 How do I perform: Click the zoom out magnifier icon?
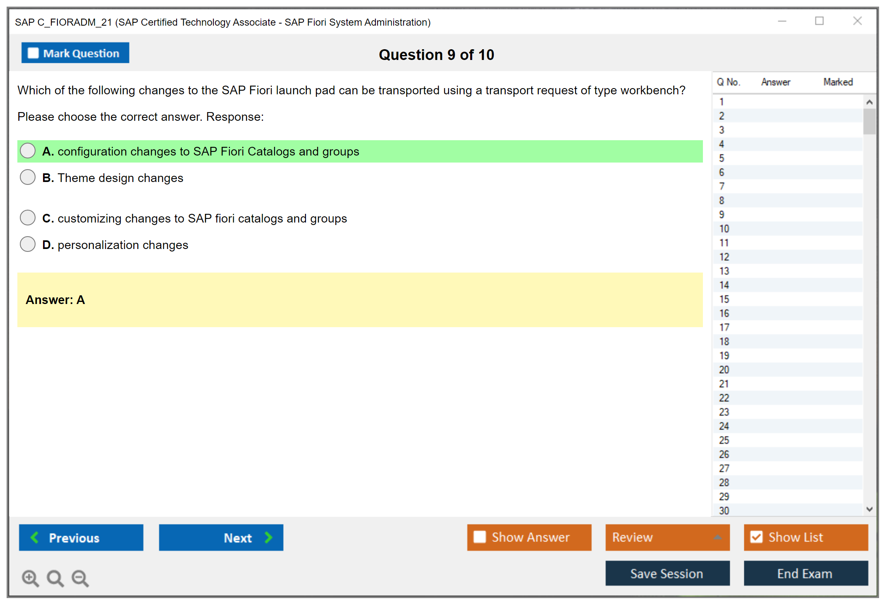pyautogui.click(x=80, y=578)
